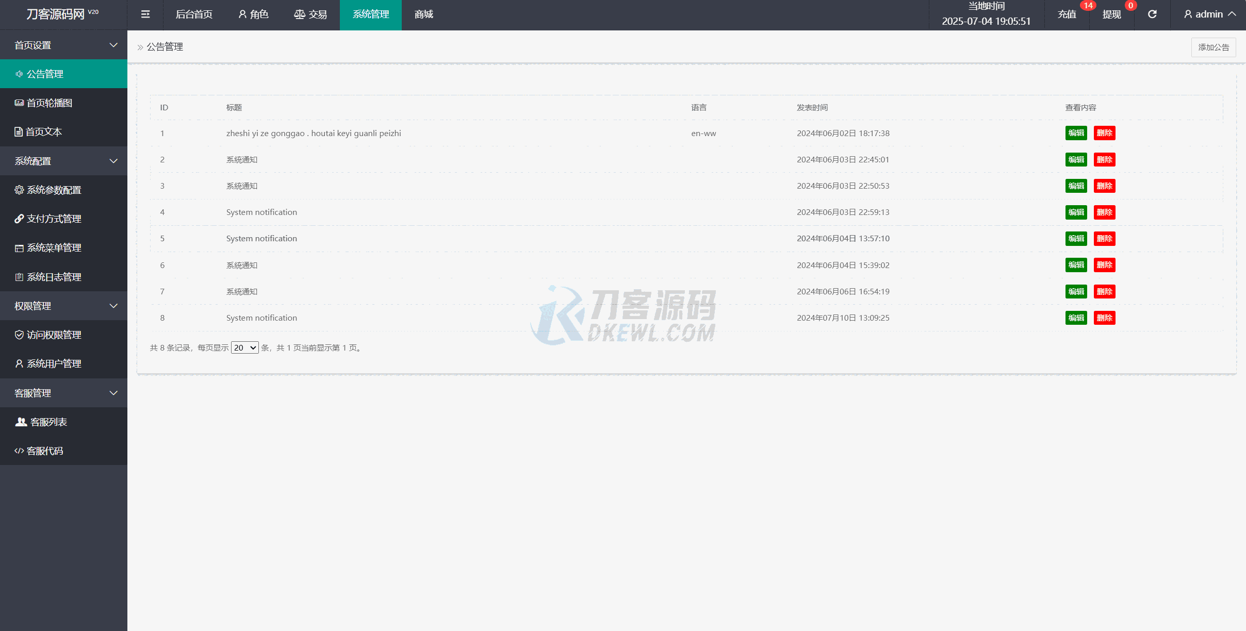
Task: Open 首页轮播图 carousel image item
Action: (x=49, y=103)
